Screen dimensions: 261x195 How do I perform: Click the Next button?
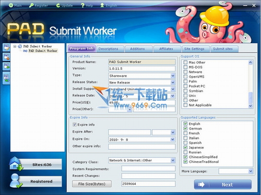[223, 185]
